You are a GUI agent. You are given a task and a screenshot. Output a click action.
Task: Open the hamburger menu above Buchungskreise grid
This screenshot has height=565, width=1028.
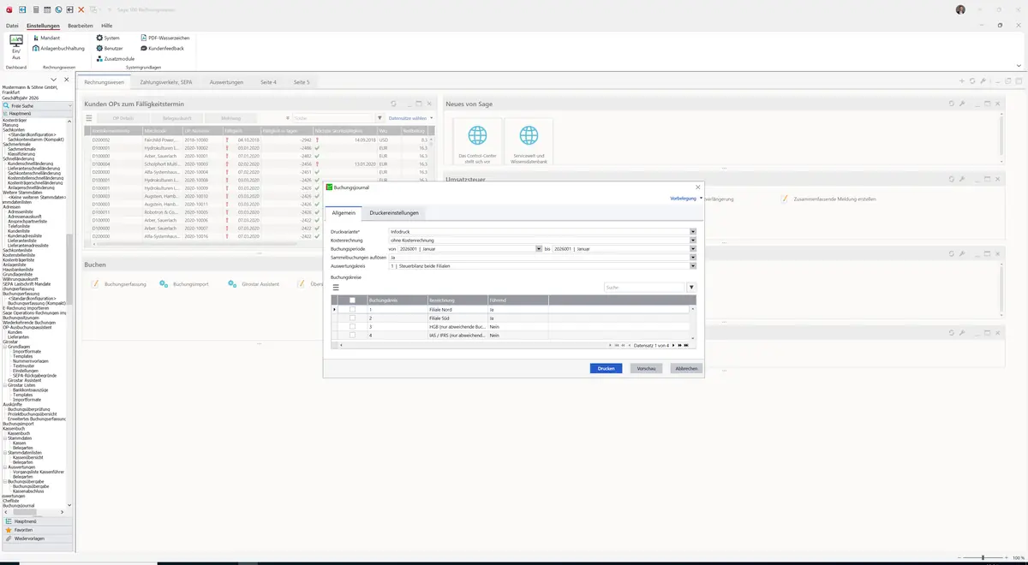click(x=336, y=288)
